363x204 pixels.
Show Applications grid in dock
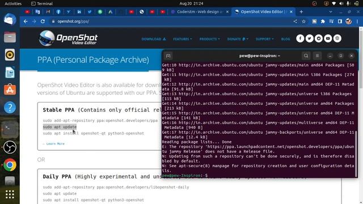[x=10, y=194]
